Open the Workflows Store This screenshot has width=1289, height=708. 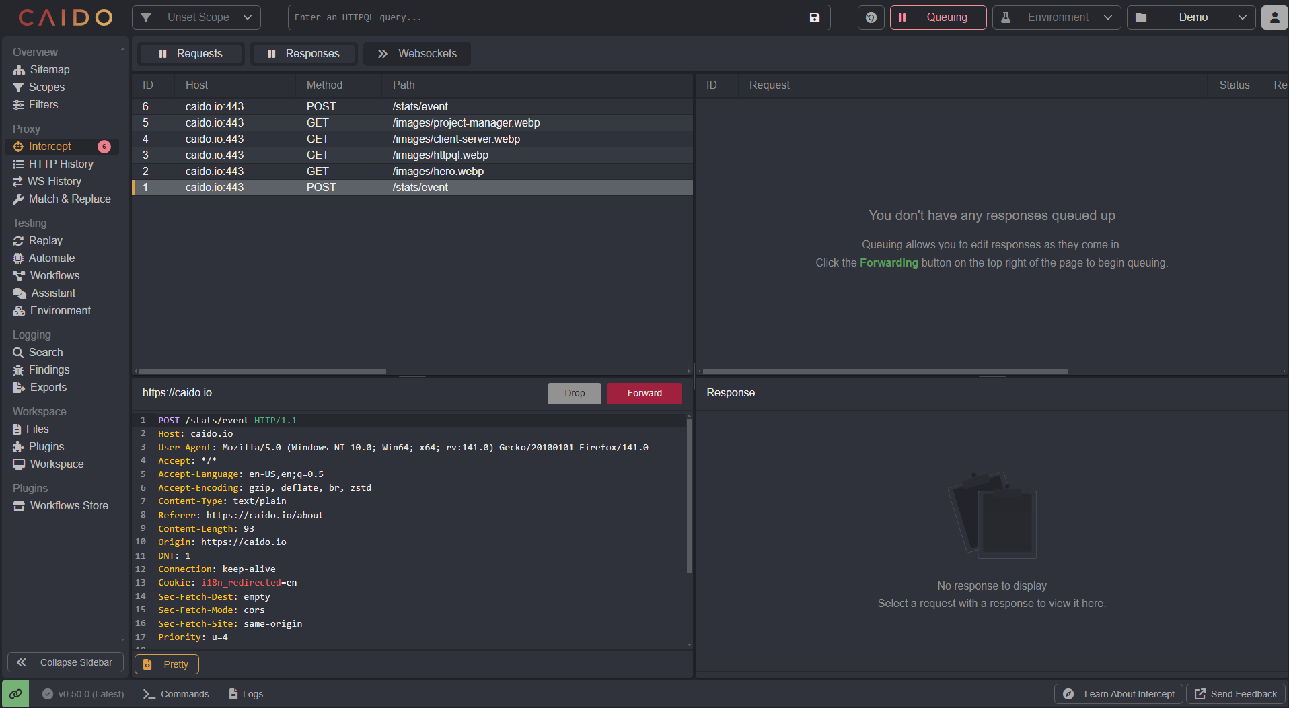(68, 505)
